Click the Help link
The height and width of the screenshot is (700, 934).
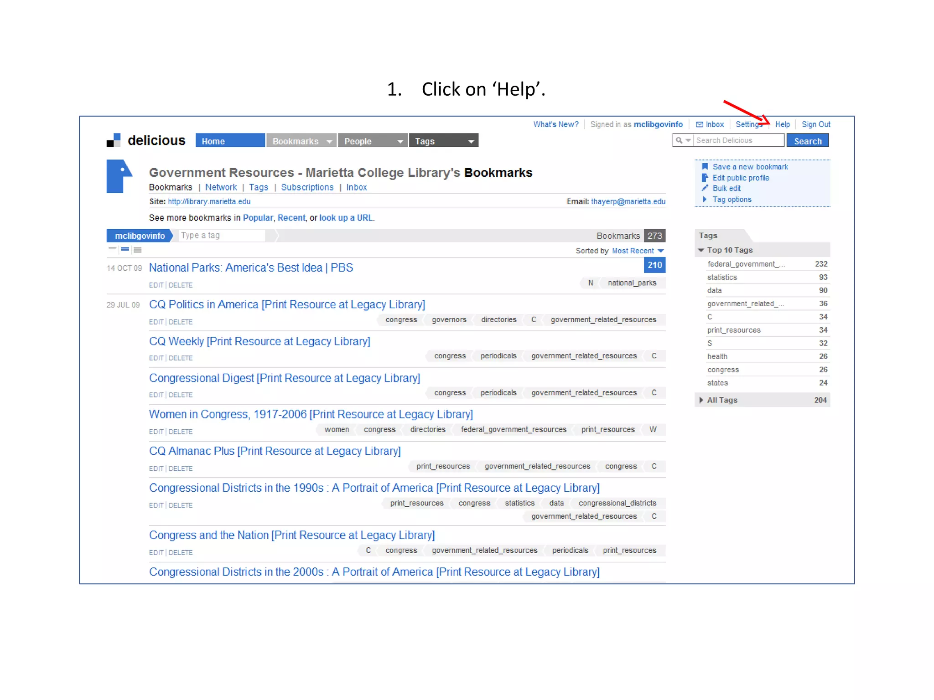[x=782, y=124]
